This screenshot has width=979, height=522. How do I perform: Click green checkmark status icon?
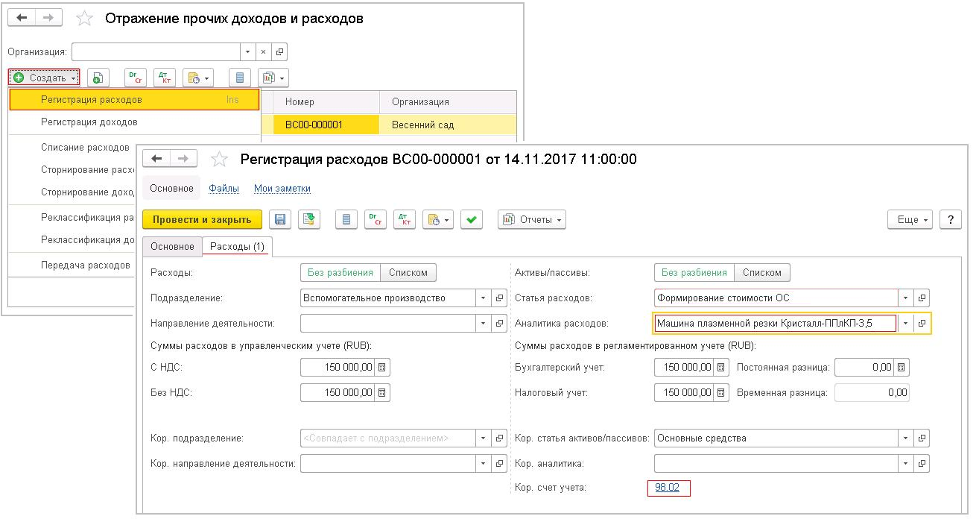pos(472,219)
